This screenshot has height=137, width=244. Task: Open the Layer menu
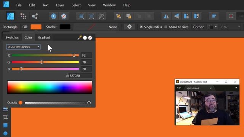point(60,5)
